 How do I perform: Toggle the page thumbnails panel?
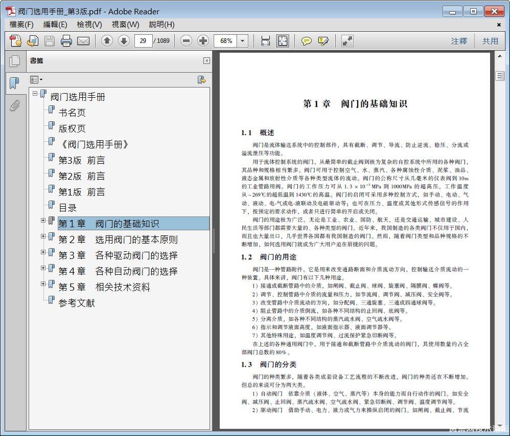point(14,61)
